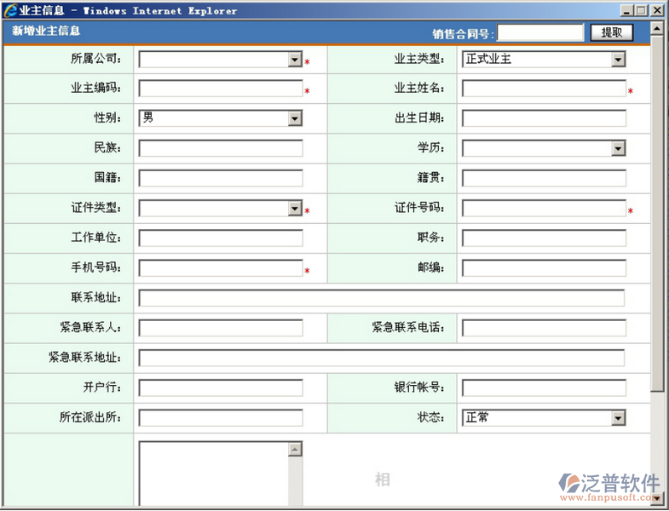Click the 银行帐号 input box
Screen dimensions: 669x511
pyautogui.click(x=543, y=388)
